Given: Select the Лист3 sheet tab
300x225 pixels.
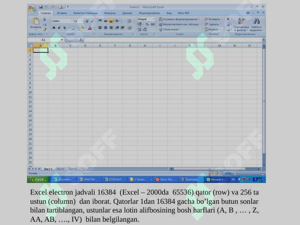Looking at the screenshot, I should point(72,169).
